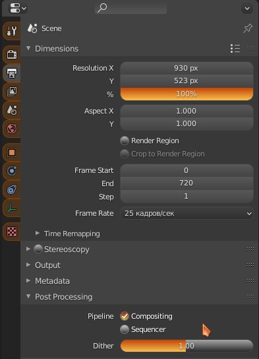
Task: Open the Object Constraints properties tab
Action: tap(12, 189)
